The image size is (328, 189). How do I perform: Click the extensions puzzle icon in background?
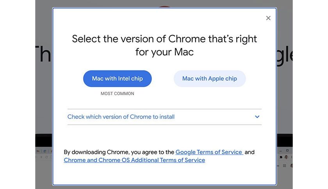(281, 157)
